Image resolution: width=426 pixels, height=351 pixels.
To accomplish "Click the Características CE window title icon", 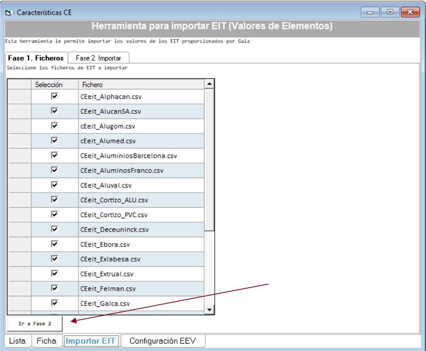I will point(9,13).
